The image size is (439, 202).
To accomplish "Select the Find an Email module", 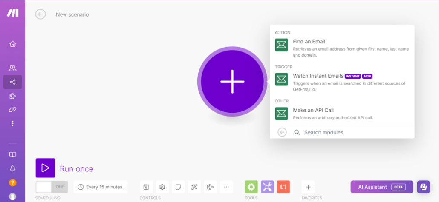I will pos(342,48).
